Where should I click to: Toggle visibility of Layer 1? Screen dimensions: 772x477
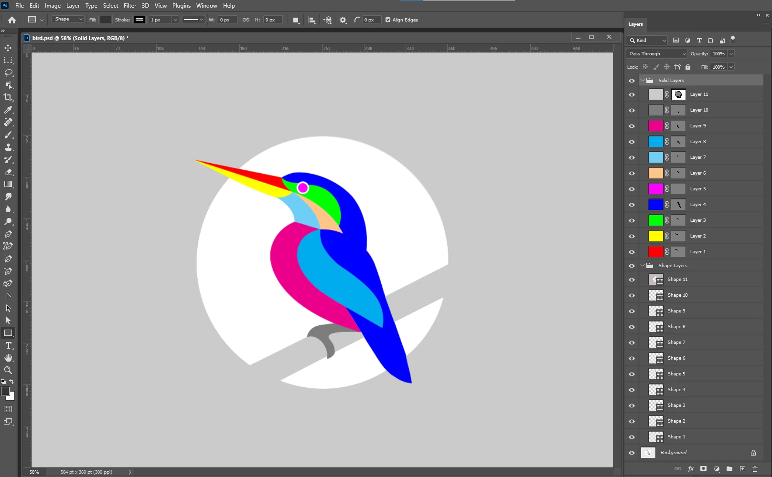632,252
